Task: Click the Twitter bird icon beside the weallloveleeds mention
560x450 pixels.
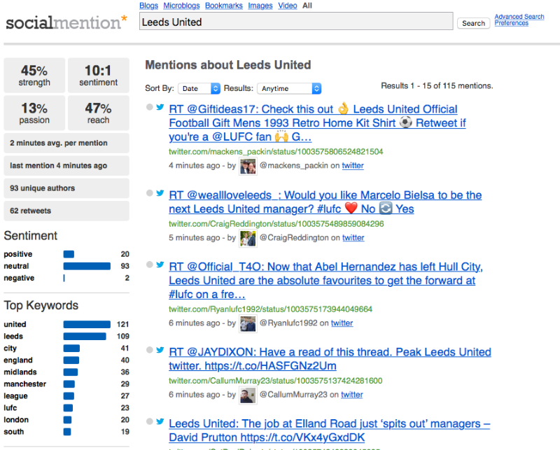Action: [160, 193]
